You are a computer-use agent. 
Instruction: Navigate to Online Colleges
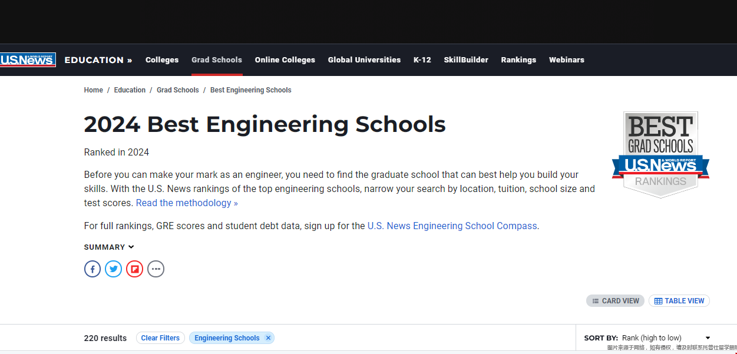[285, 59]
